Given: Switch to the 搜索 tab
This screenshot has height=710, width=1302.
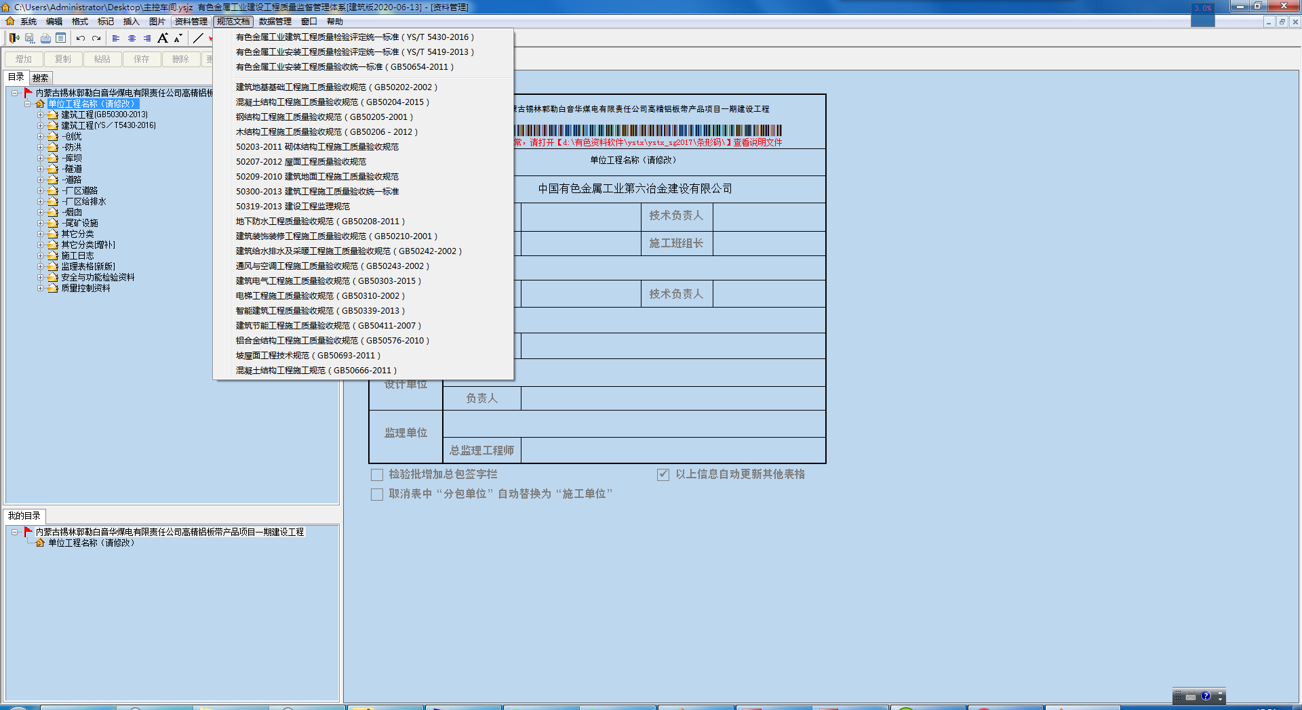Looking at the screenshot, I should pyautogui.click(x=41, y=78).
